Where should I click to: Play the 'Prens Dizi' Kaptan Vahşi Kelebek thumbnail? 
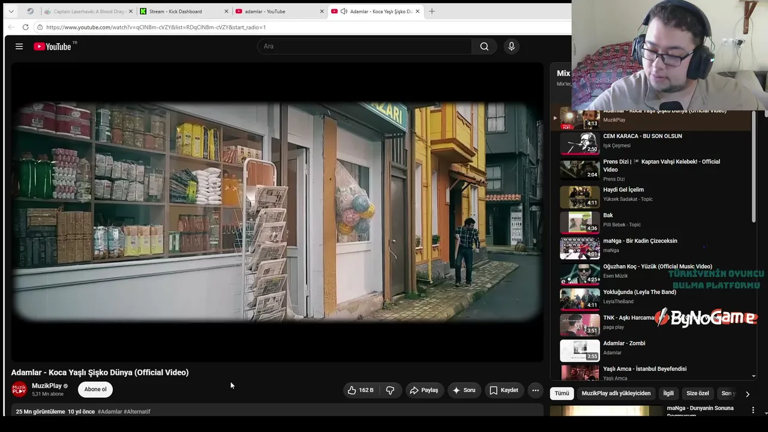tap(580, 169)
